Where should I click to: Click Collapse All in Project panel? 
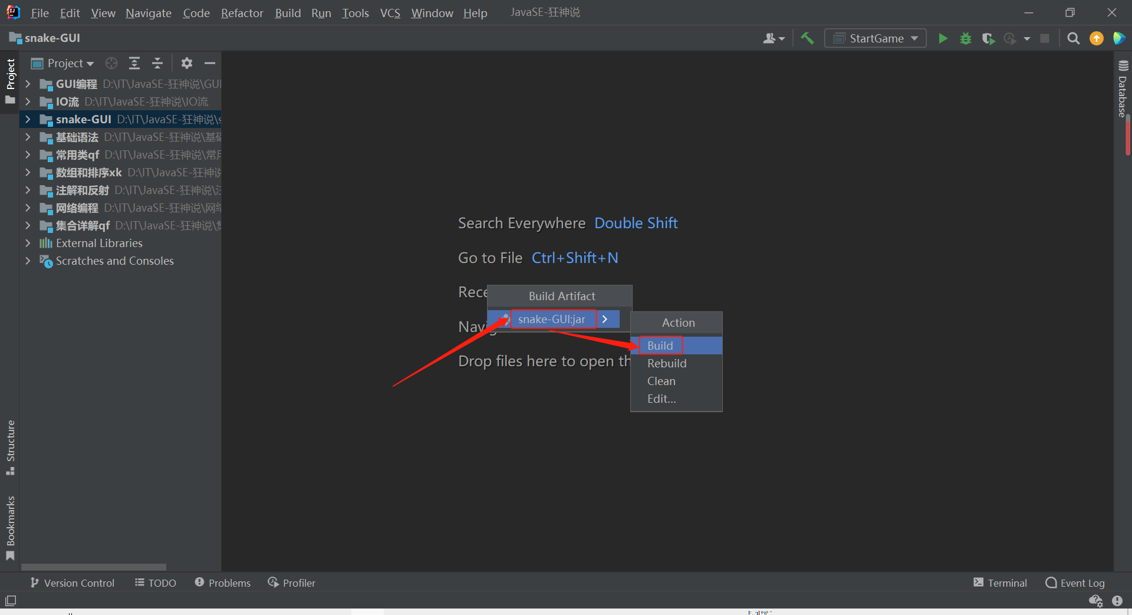(x=157, y=63)
